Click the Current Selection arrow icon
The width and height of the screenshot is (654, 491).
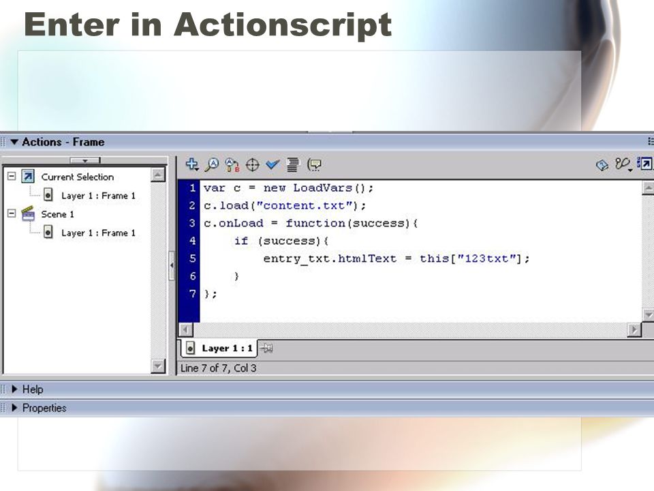tap(28, 177)
